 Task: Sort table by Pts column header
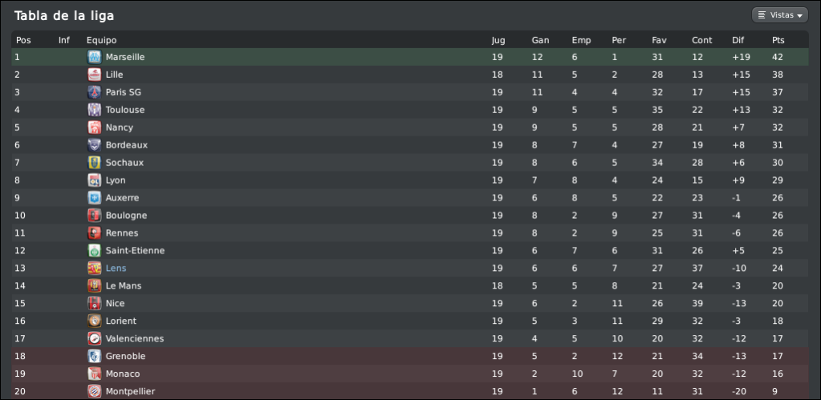778,40
